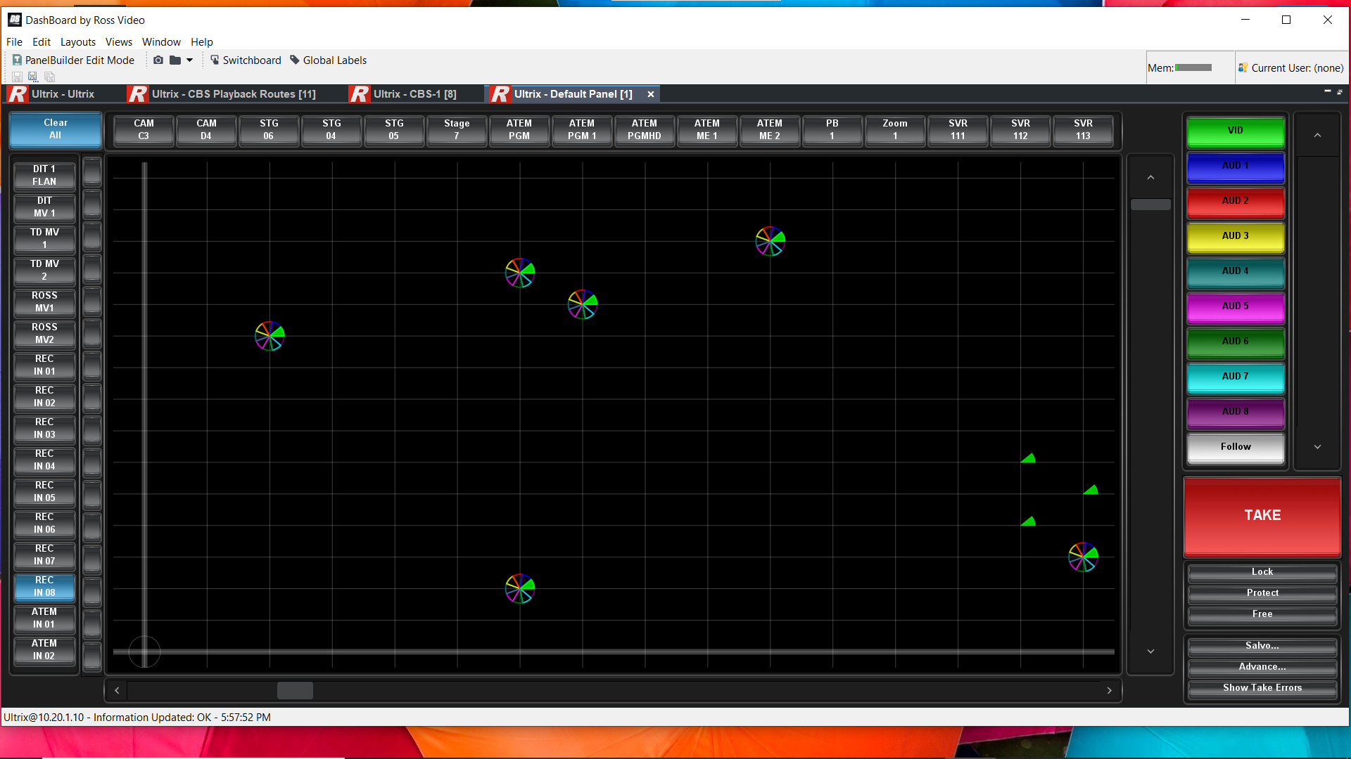Toggle the AUD 3 yellow level button
1351x759 pixels.
1235,237
